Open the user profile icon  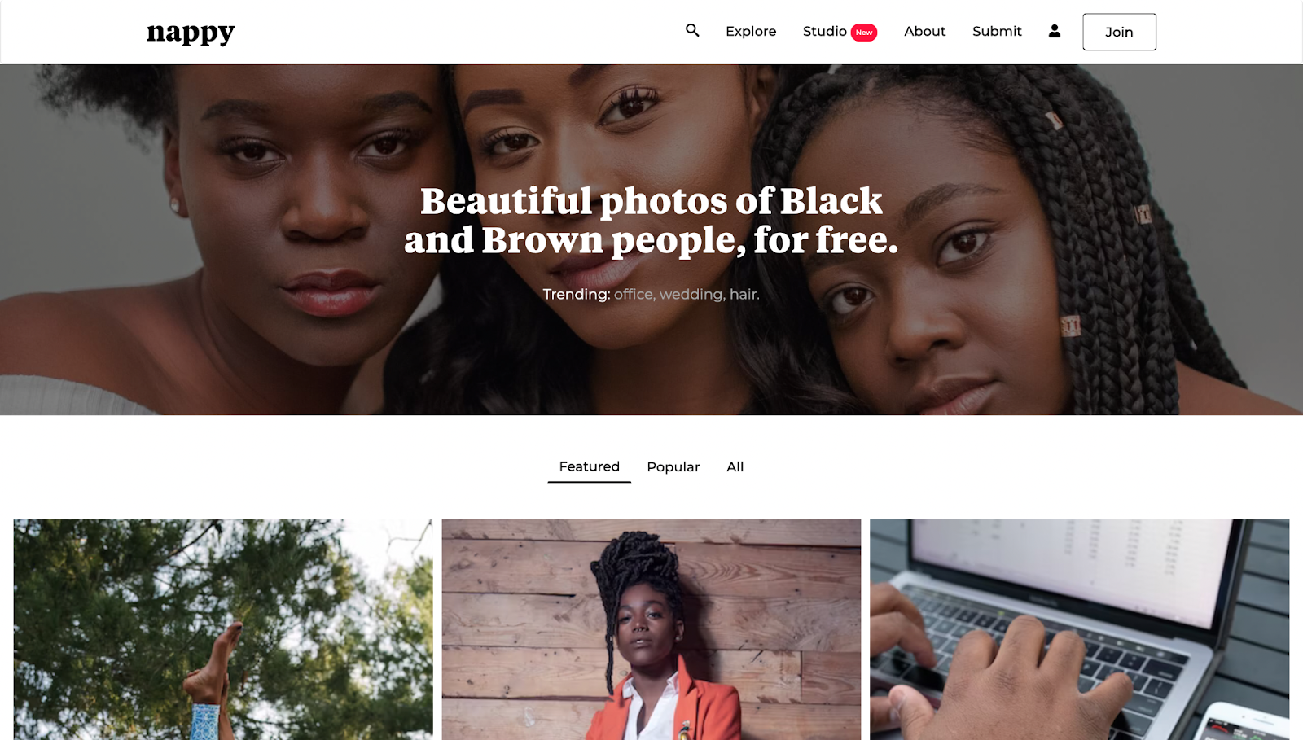pos(1055,31)
